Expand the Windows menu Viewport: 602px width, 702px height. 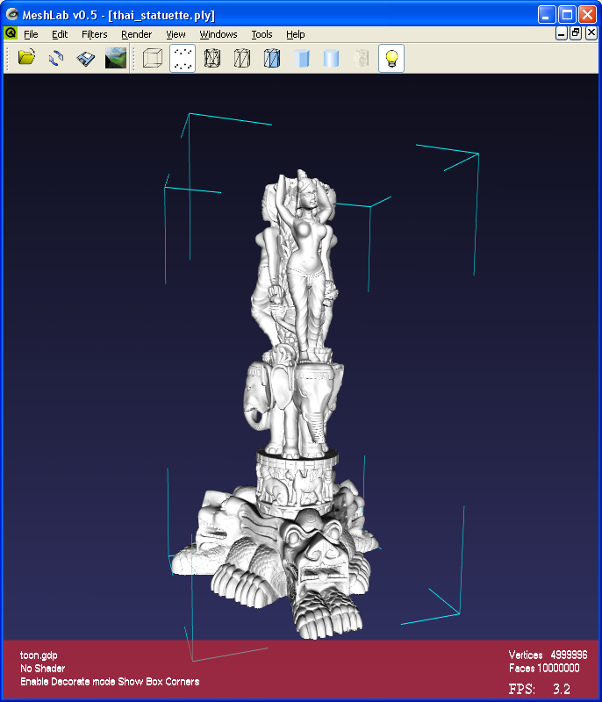point(218,34)
